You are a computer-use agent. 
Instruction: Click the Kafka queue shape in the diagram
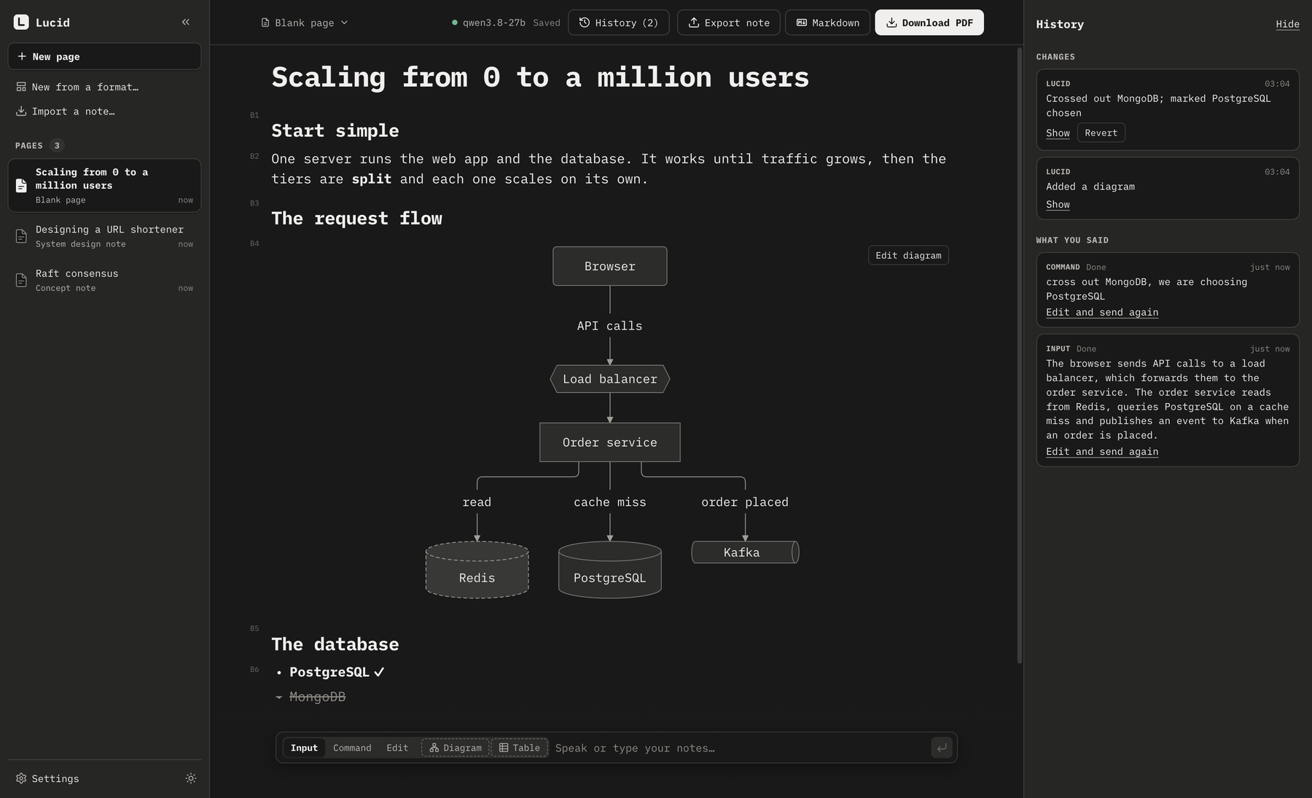click(745, 552)
